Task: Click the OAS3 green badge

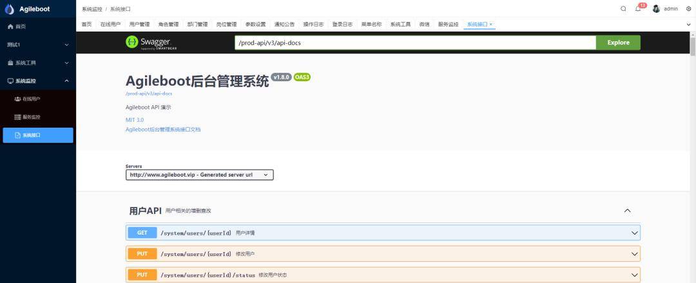Action: pos(302,77)
